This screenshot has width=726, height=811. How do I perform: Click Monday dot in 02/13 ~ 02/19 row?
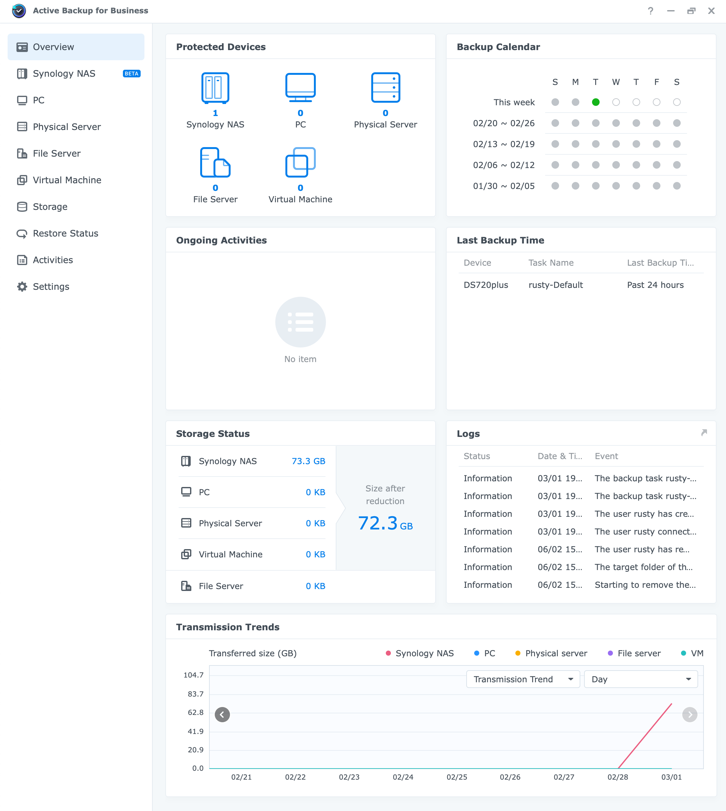575,144
